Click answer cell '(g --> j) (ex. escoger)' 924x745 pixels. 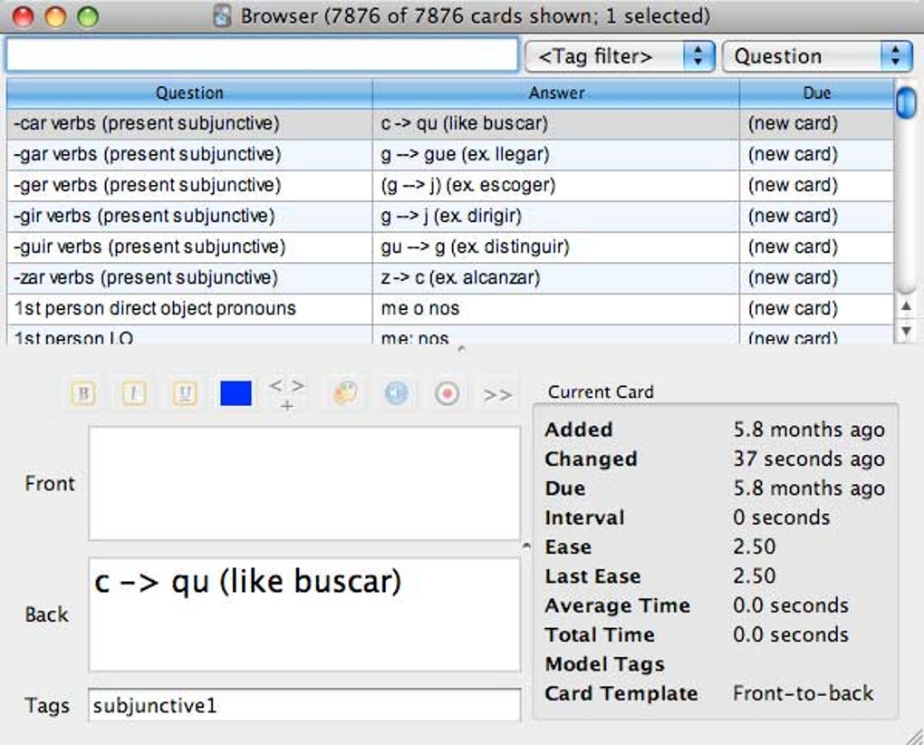(555, 185)
